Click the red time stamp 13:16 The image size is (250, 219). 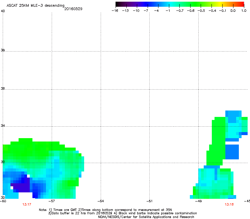pos(229,205)
